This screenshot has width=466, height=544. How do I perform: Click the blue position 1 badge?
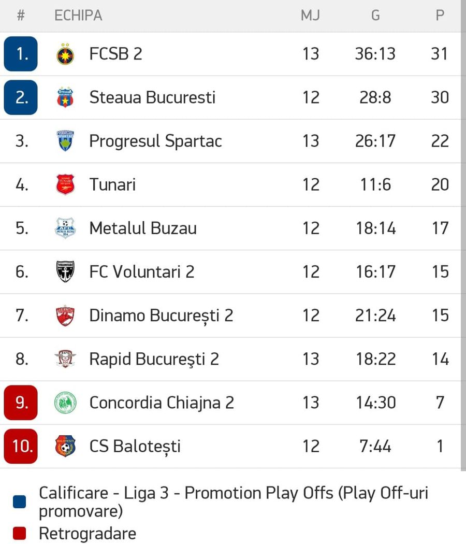pos(21,54)
